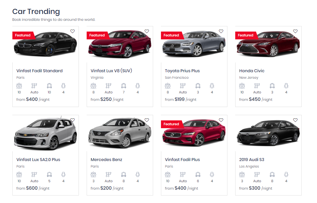Click passengers icon on Vinfast Fadil Standard card
The height and width of the screenshot is (203, 317).
[x=19, y=86]
